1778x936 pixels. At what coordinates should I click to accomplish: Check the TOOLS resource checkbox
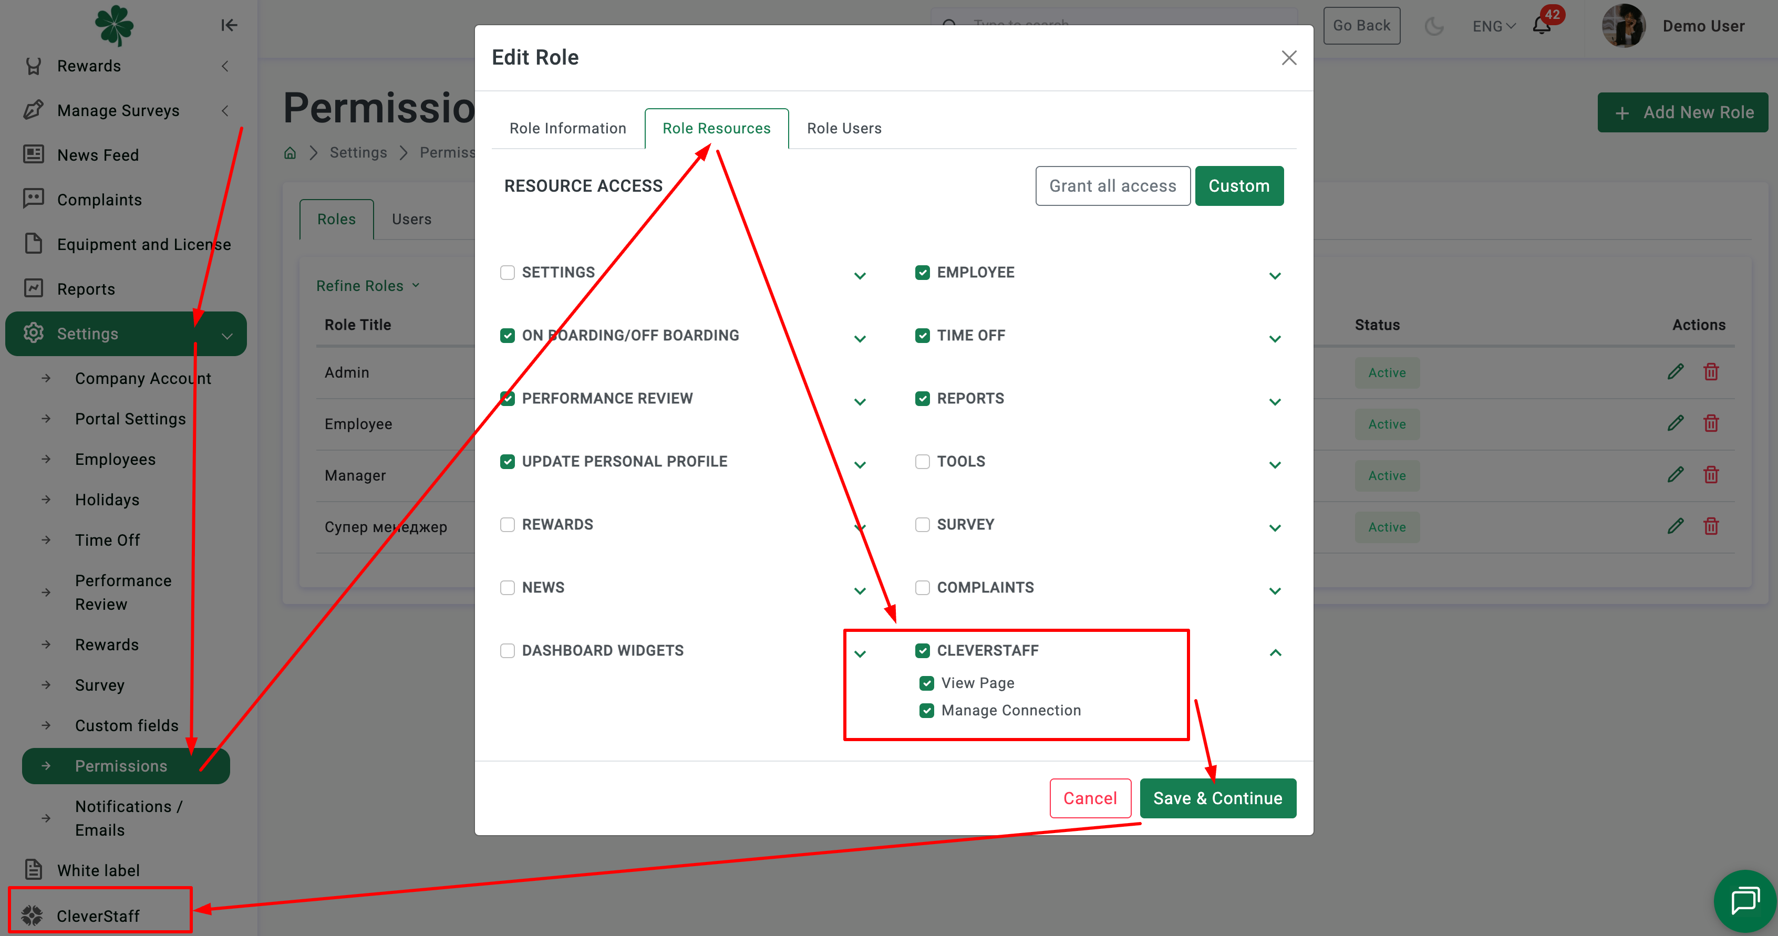[922, 462]
